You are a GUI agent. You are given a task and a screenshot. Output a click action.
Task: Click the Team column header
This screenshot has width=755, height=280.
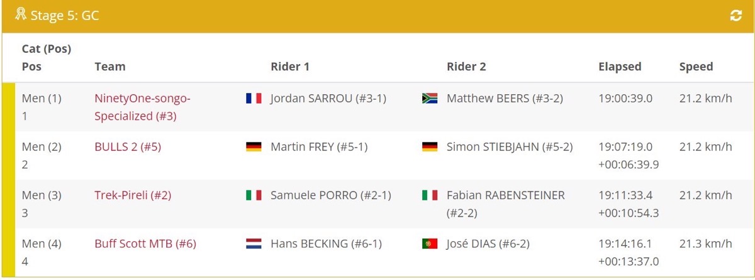(x=110, y=67)
